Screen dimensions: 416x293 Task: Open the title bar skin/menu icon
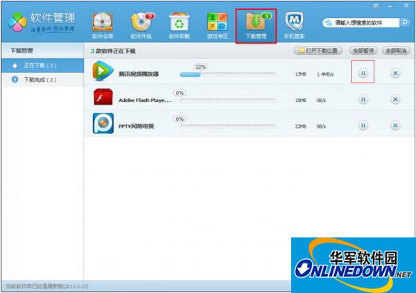click(376, 6)
